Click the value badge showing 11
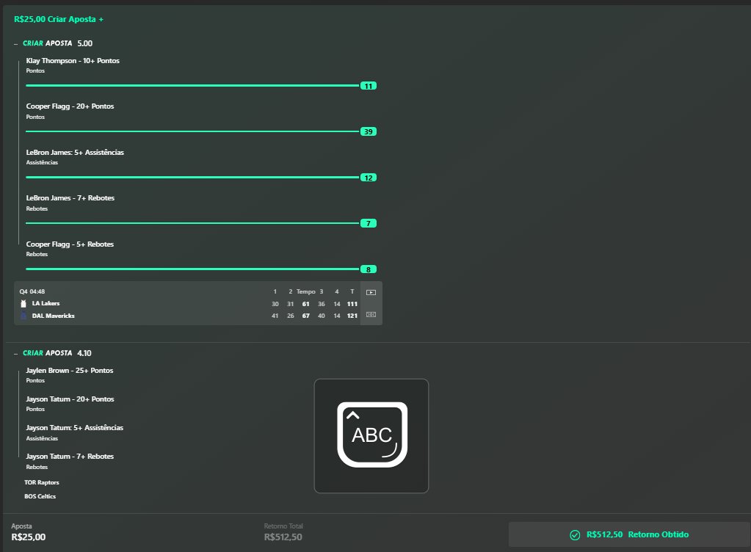This screenshot has width=751, height=552. point(369,86)
